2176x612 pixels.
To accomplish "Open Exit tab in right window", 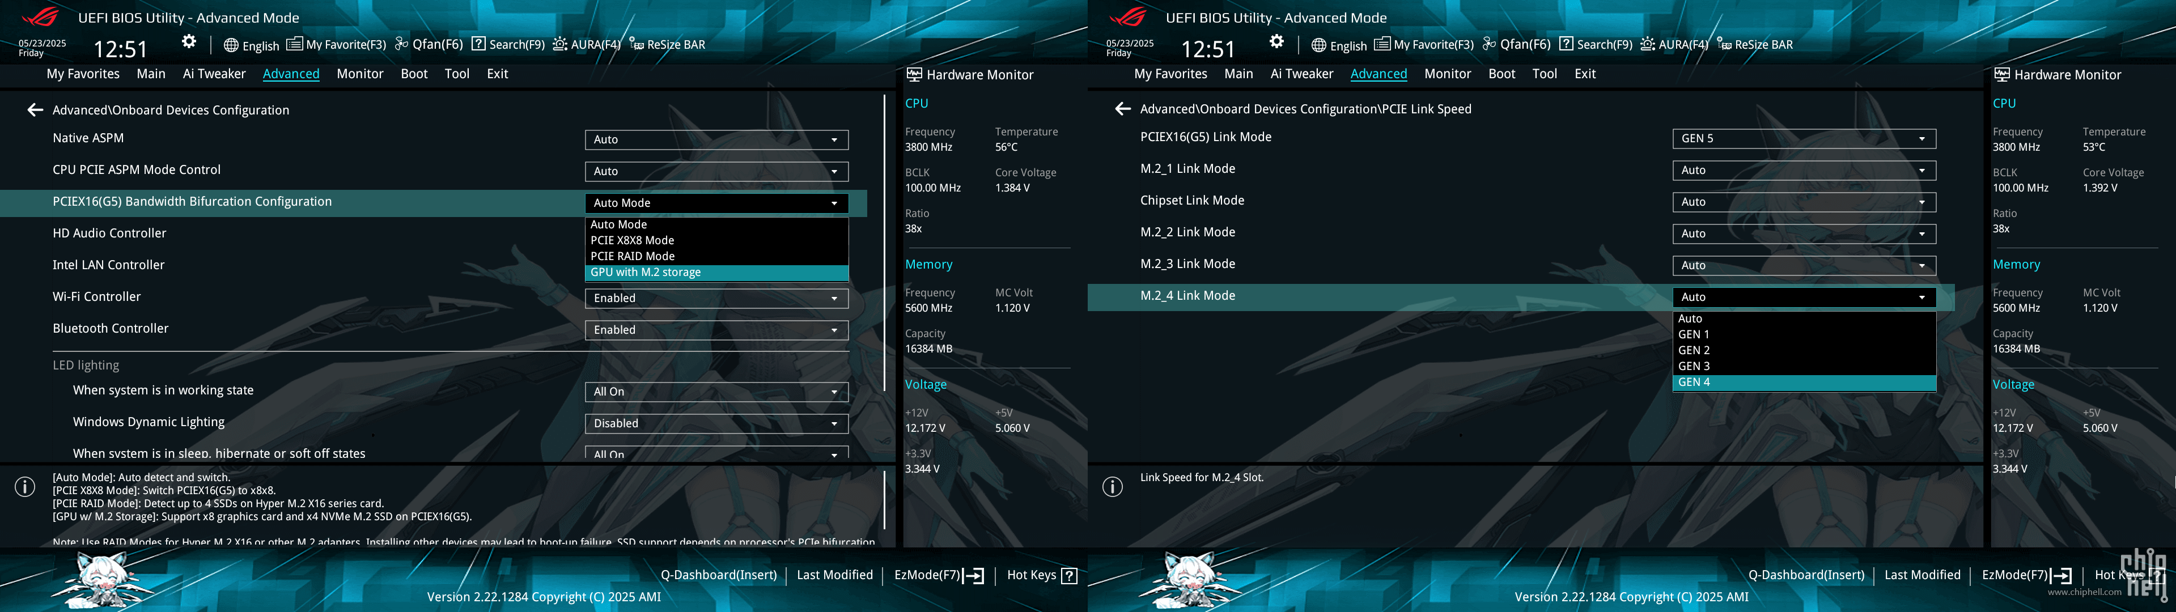I will coord(1585,74).
